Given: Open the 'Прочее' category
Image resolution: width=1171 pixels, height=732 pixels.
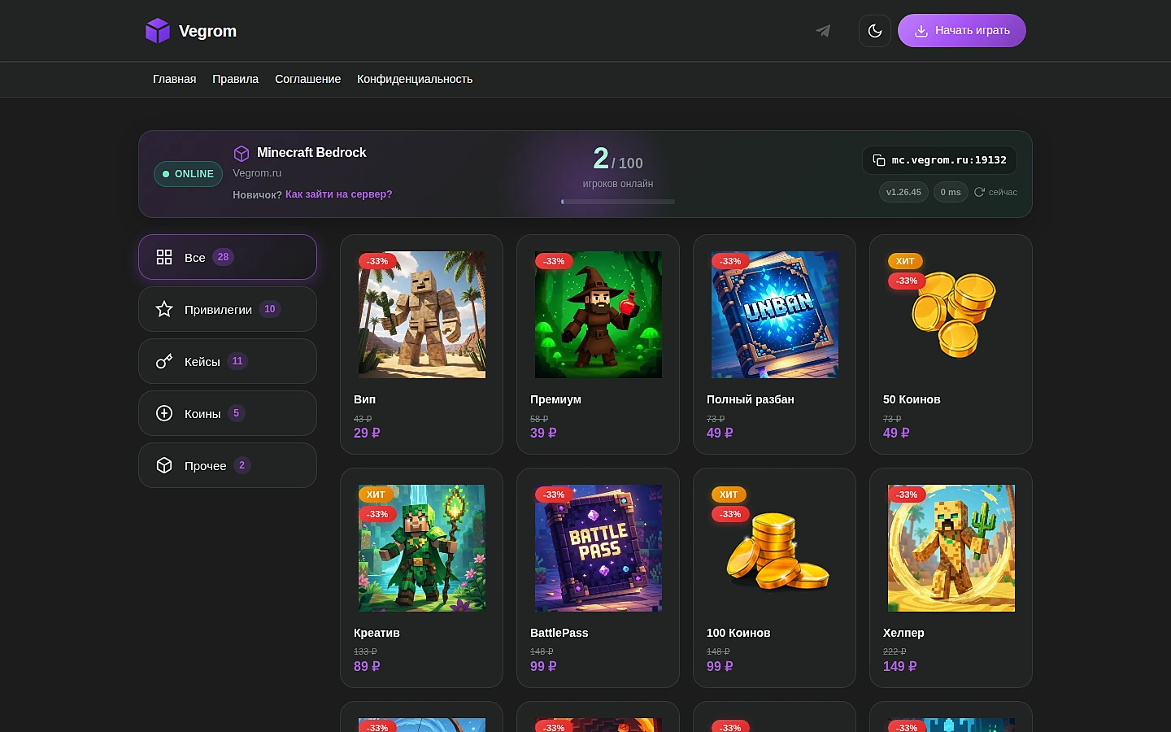Looking at the screenshot, I should pos(228,465).
